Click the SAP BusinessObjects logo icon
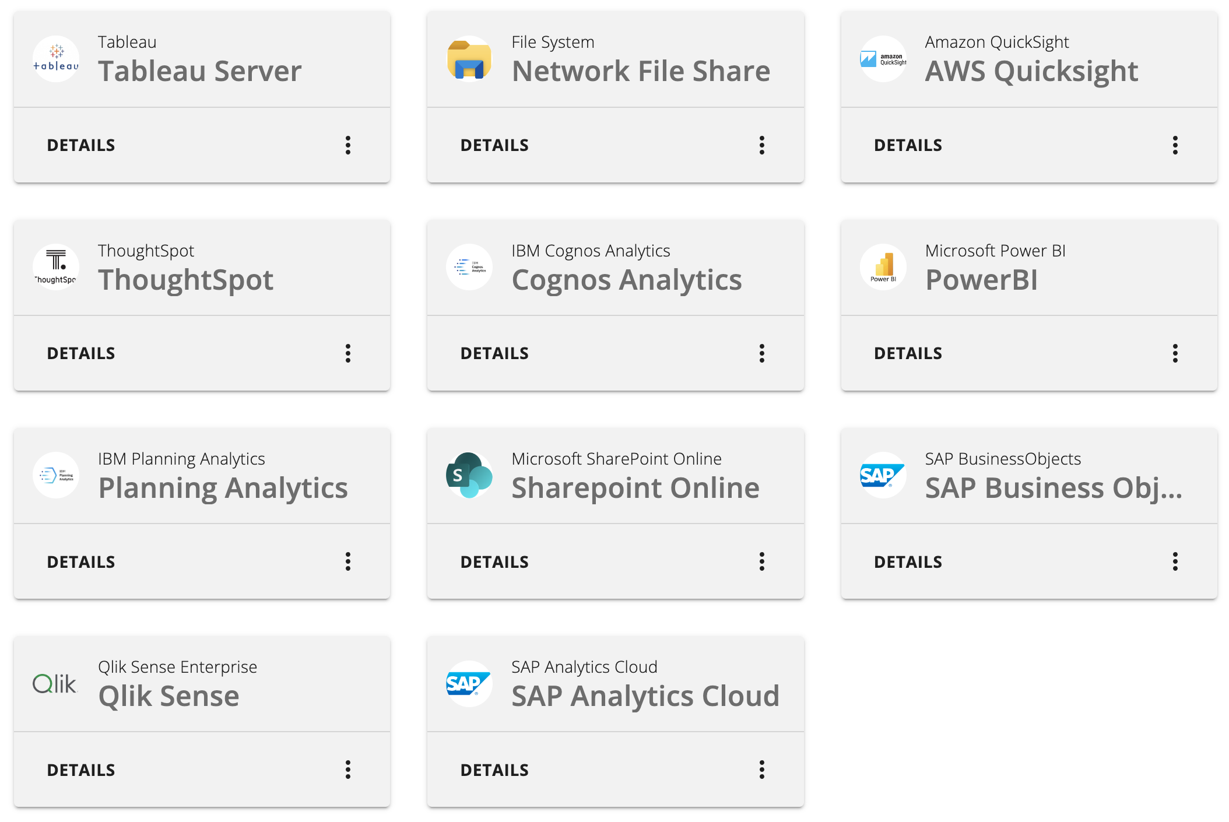The width and height of the screenshot is (1229, 822). (x=883, y=475)
